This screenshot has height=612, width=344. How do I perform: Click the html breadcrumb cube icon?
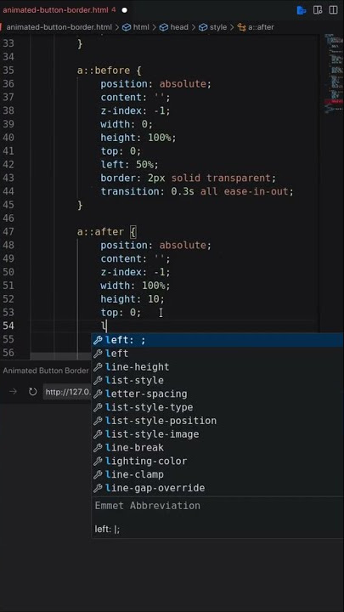point(127,27)
